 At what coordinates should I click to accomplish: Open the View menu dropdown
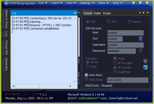click(x=104, y=3)
